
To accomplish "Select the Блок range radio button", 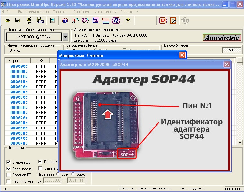I will coord(73,174).
